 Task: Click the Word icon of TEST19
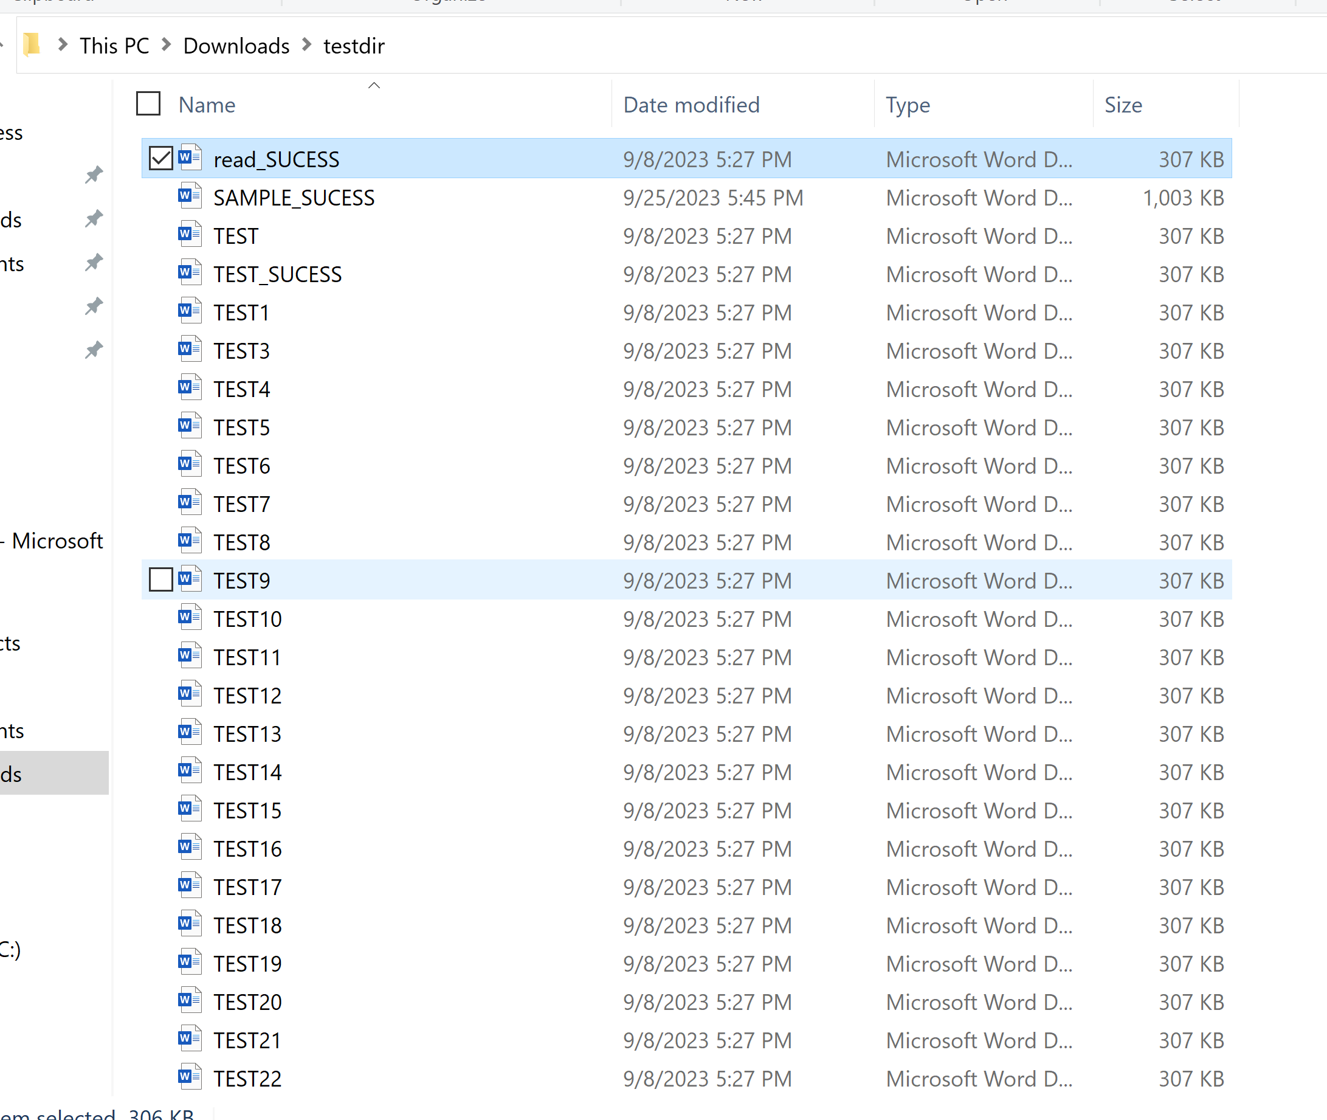point(190,962)
